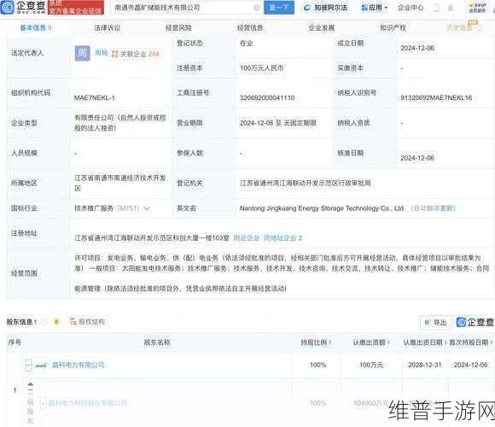
Task: Expand the 晶科电力科技股份有限公司 row
Action: (x=44, y=403)
